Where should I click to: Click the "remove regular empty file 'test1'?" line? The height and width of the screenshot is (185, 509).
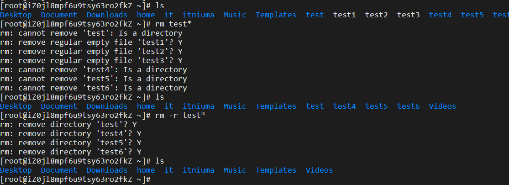(91, 42)
